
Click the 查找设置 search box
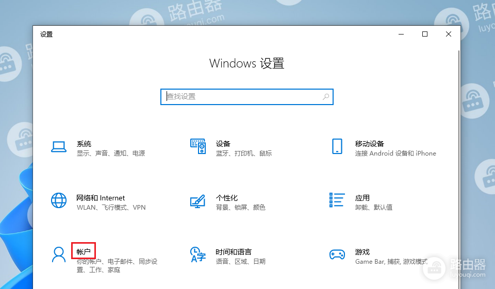[x=247, y=97]
